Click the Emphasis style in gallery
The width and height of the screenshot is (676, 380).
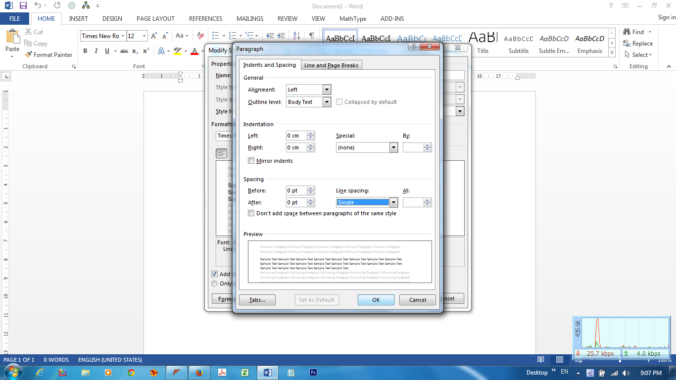click(x=590, y=44)
